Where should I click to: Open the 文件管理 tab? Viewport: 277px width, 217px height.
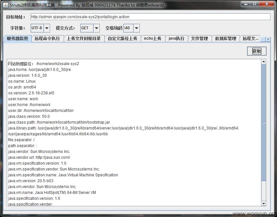[199, 38]
